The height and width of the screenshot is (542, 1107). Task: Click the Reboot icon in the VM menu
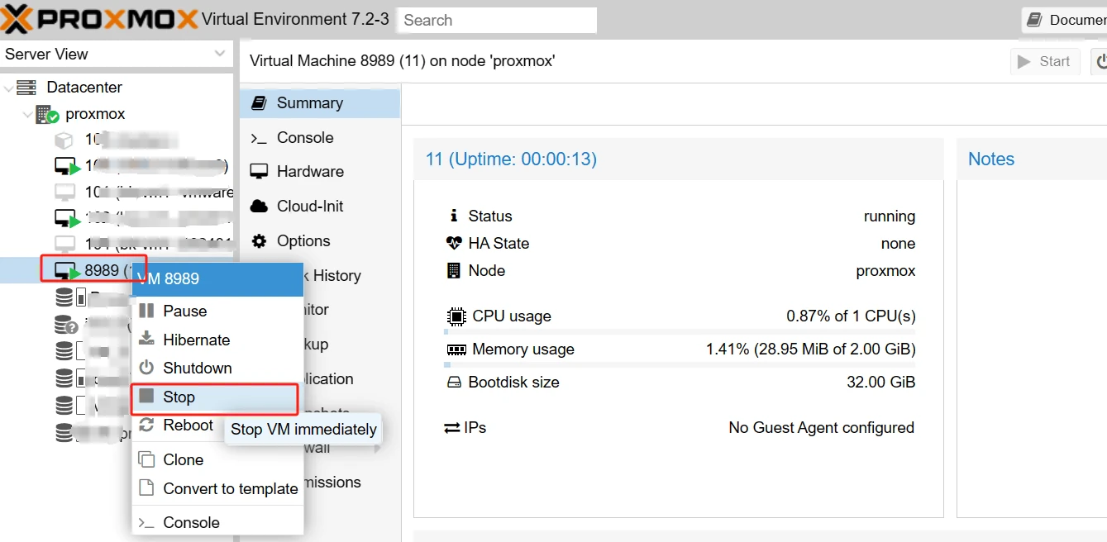(146, 425)
